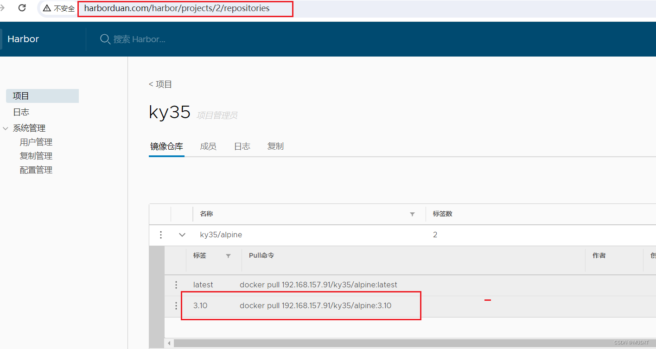Click the Harbor logo text
The width and height of the screenshot is (656, 349).
tap(23, 39)
